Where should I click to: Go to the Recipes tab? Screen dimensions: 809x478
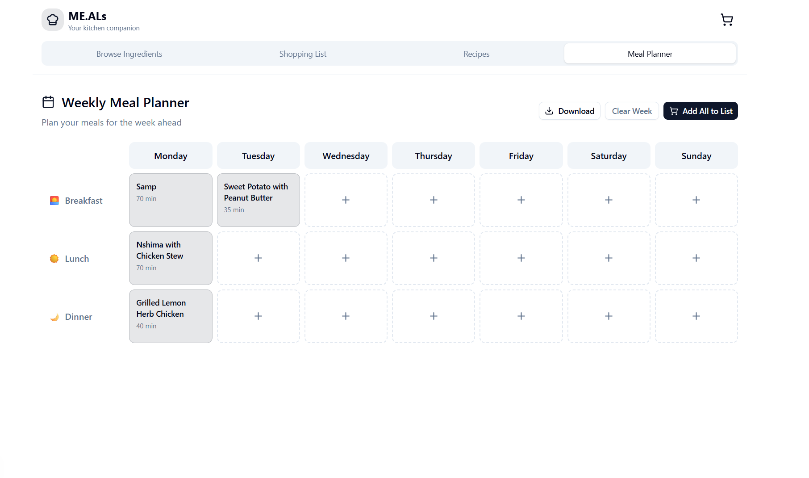tap(476, 54)
